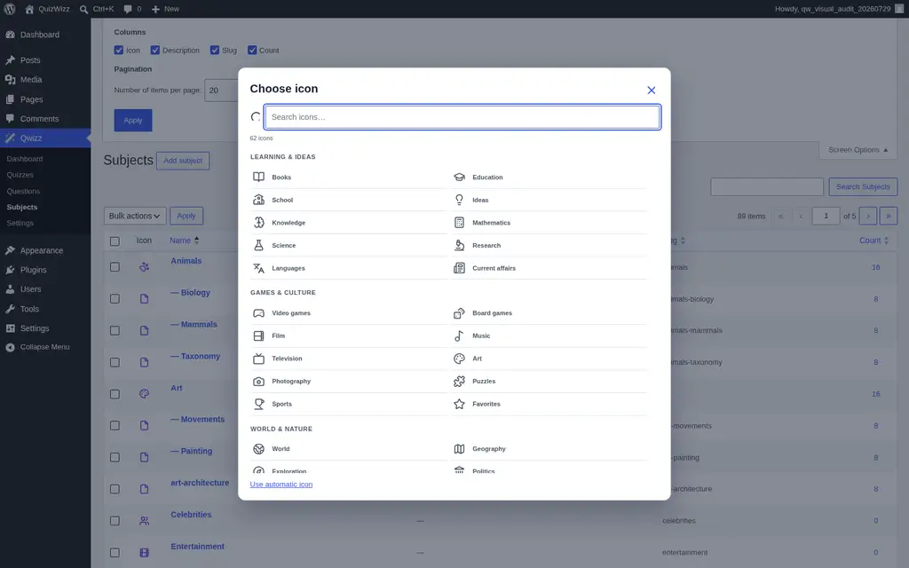Open the Animals subject link
Screen dimensions: 909x568
pyautogui.click(x=186, y=261)
